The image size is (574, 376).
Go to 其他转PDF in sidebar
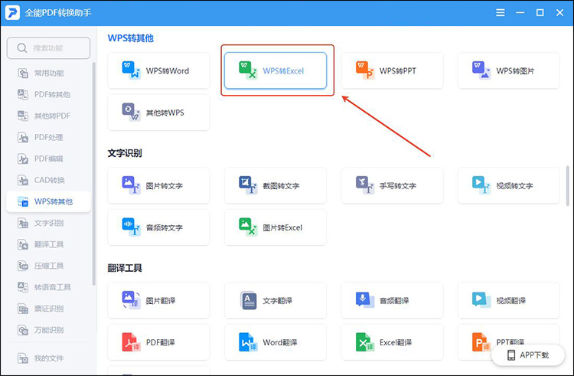pos(48,116)
